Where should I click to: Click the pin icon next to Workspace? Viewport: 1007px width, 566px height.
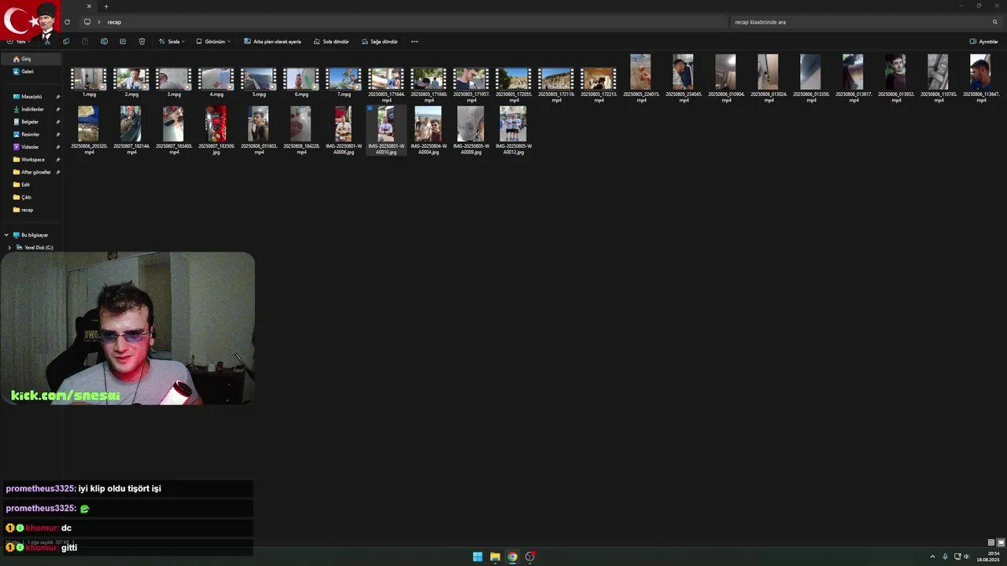pos(57,160)
